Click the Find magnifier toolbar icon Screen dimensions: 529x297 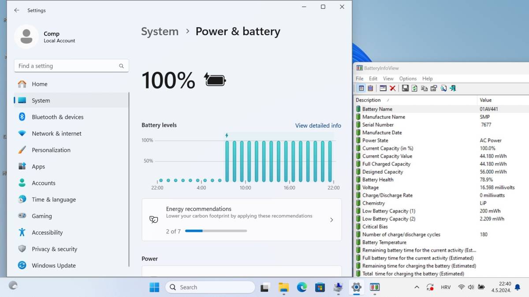pyautogui.click(x=443, y=88)
